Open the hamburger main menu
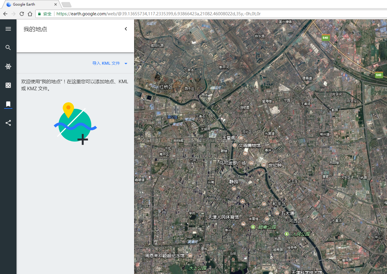Screen dimensions: 387x274 [x=8, y=29]
